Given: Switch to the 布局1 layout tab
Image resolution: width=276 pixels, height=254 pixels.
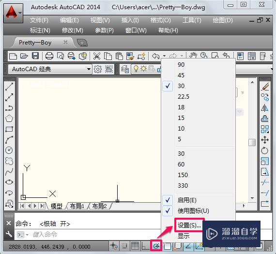Looking at the screenshot, I should 77,206.
